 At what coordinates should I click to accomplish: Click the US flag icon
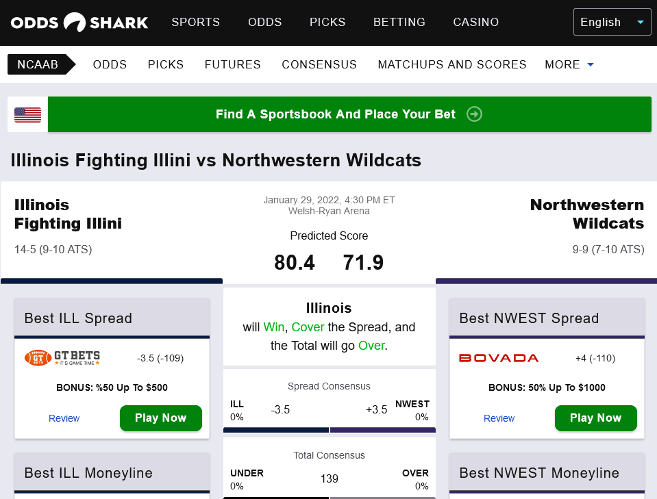coord(27,114)
